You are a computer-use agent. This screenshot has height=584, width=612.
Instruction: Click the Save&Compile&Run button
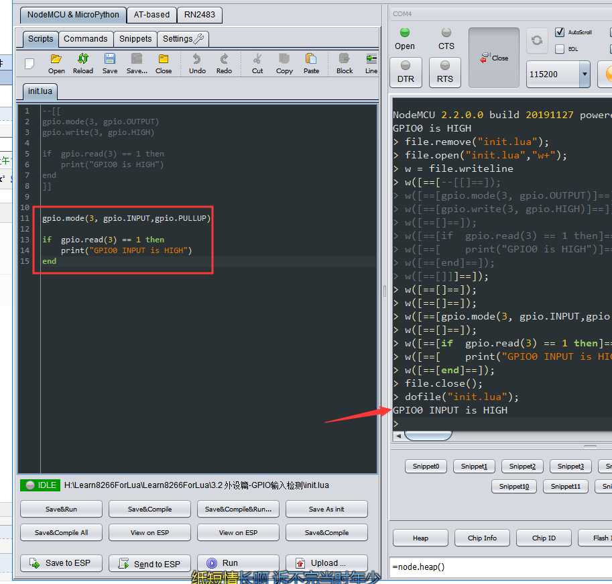[x=238, y=509]
